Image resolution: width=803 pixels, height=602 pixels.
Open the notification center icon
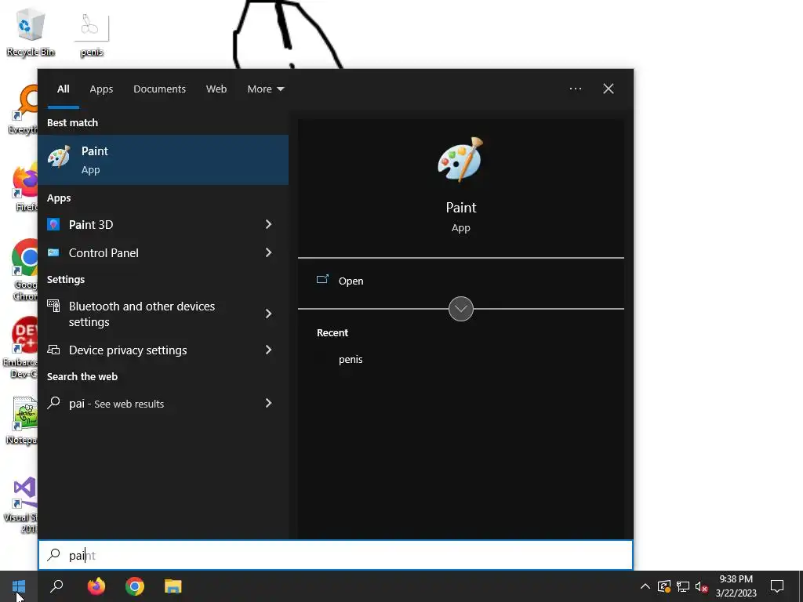pos(777,586)
